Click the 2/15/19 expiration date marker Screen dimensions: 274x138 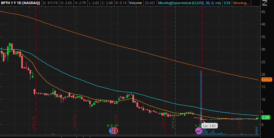pyautogui.click(x=239, y=123)
